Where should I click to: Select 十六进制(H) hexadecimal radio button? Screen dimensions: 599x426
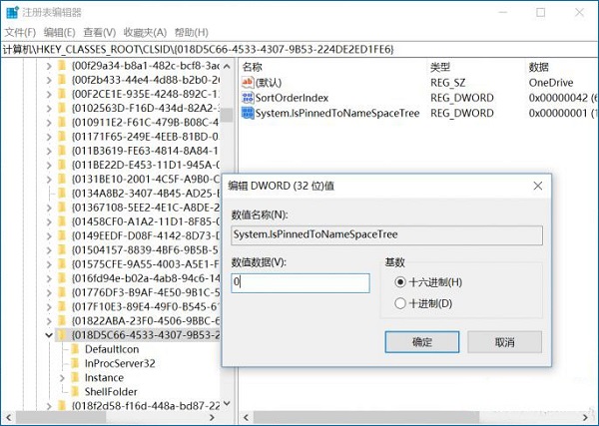coord(400,282)
